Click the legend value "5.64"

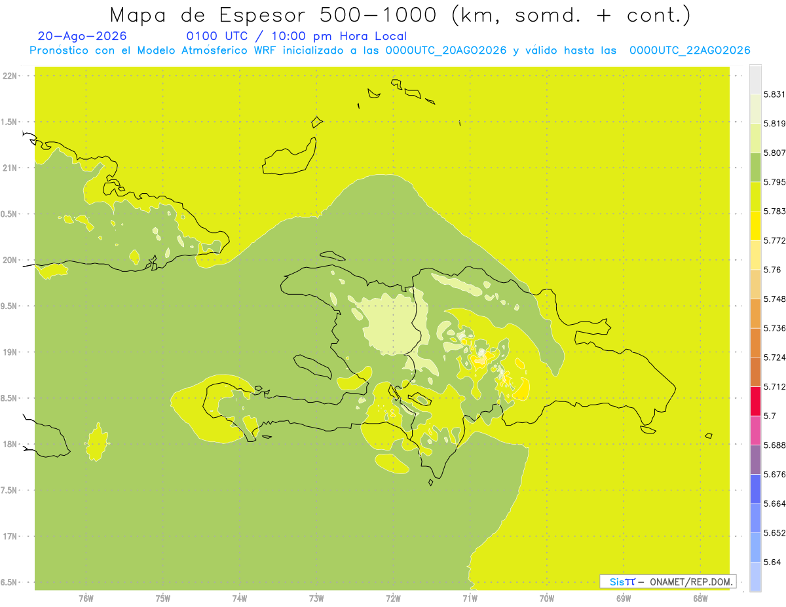[x=772, y=562]
